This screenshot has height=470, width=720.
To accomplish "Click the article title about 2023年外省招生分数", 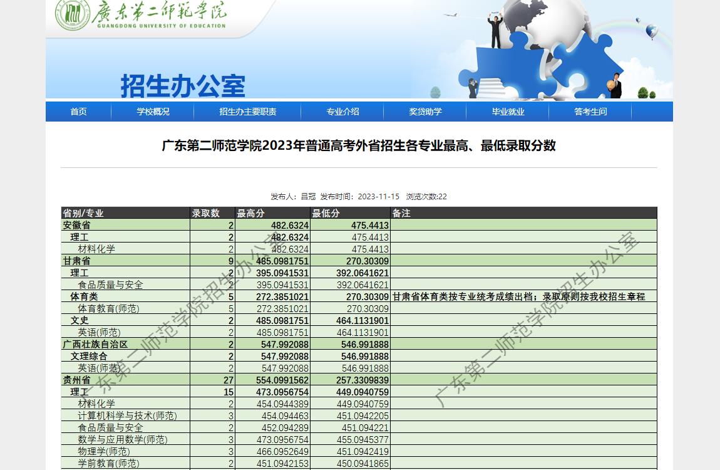I will click(x=359, y=145).
